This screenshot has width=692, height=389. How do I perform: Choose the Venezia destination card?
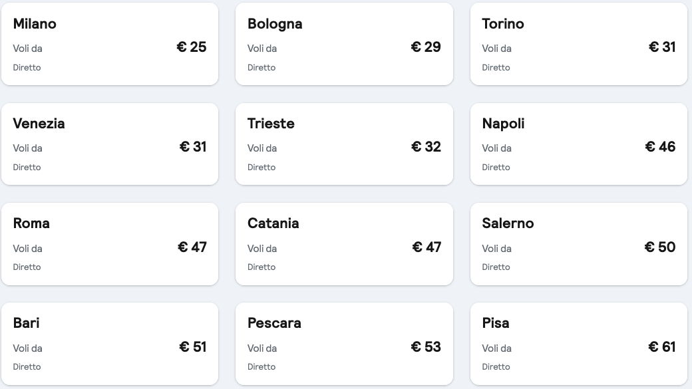click(x=110, y=144)
